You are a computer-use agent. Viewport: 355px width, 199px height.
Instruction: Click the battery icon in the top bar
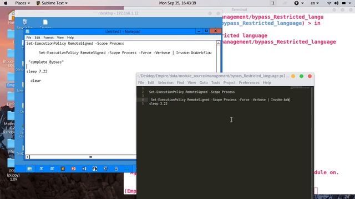(344, 3)
